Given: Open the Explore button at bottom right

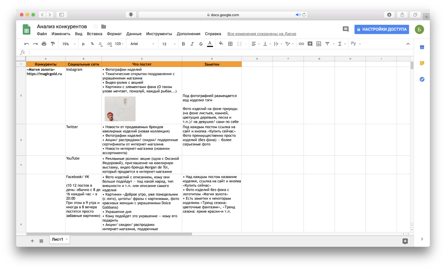Looking at the screenshot, I should [x=405, y=241].
